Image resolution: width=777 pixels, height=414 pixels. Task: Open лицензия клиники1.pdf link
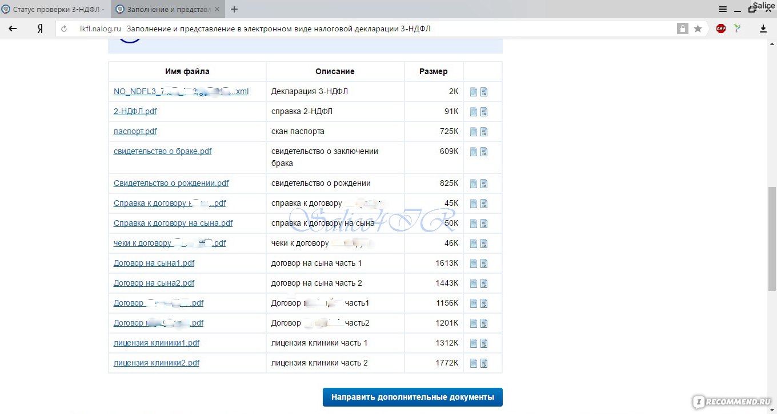pos(157,343)
